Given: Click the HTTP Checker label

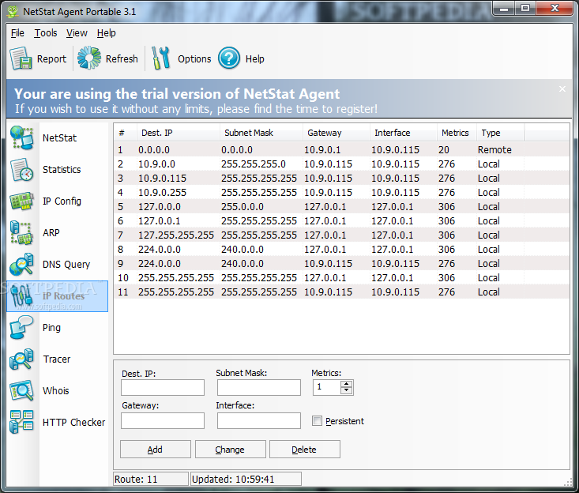Looking at the screenshot, I should pos(73,422).
